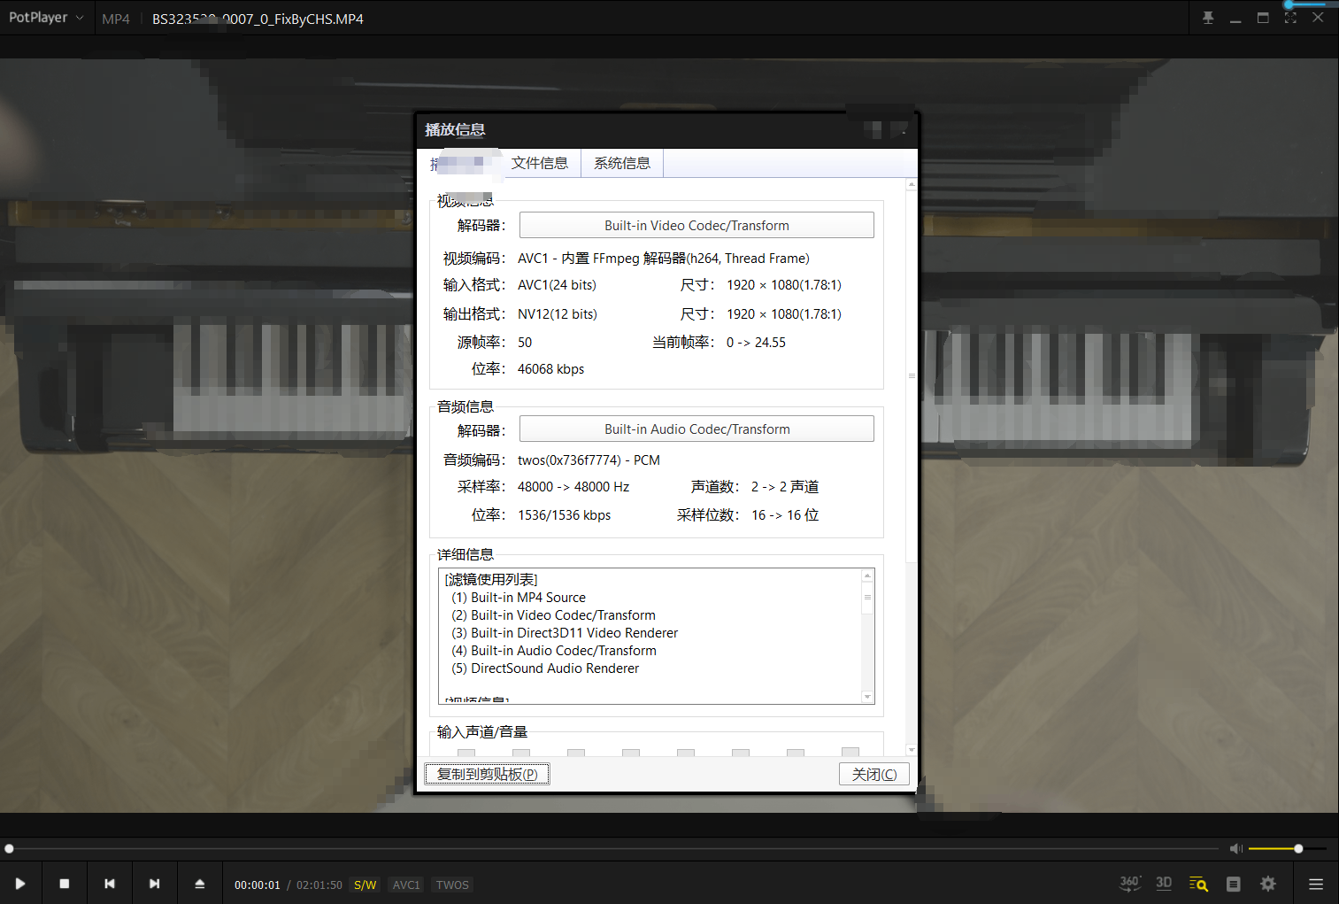Select filter line (2) Built-in Video Codec/Transform

click(x=554, y=615)
